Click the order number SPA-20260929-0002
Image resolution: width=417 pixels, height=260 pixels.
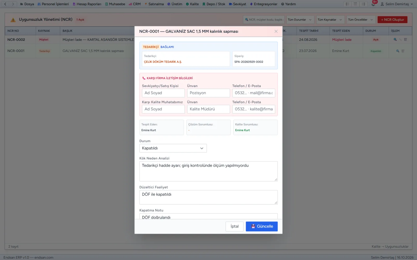coord(249,62)
